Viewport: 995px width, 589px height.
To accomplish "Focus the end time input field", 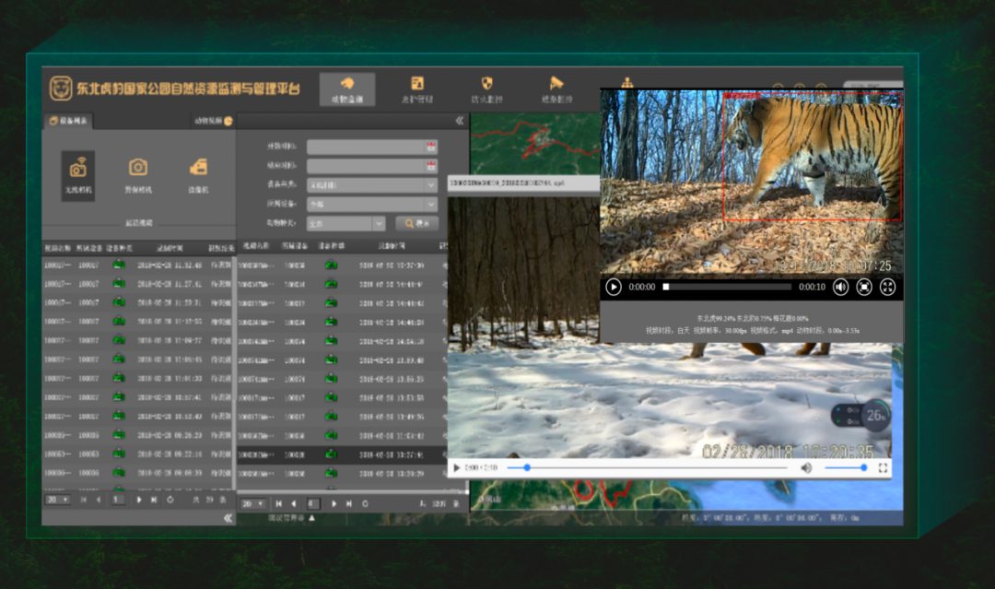I will (x=367, y=166).
